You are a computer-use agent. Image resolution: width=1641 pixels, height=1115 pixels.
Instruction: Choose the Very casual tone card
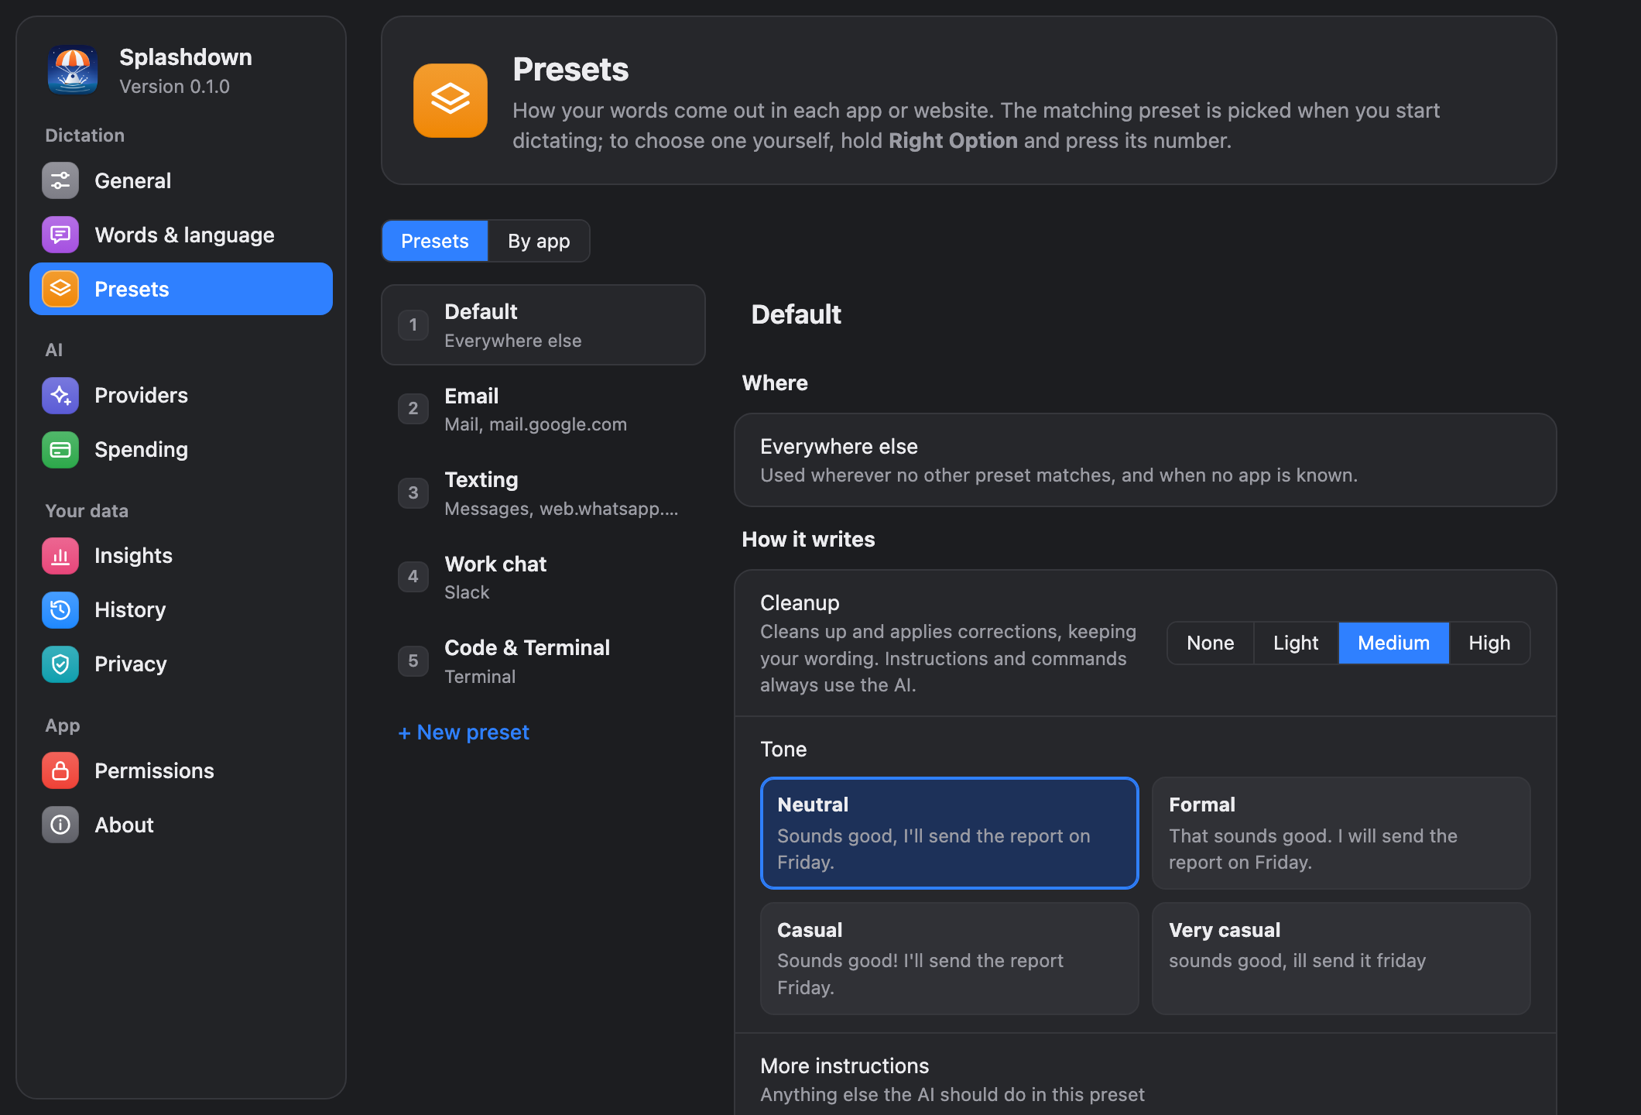[x=1341, y=959]
